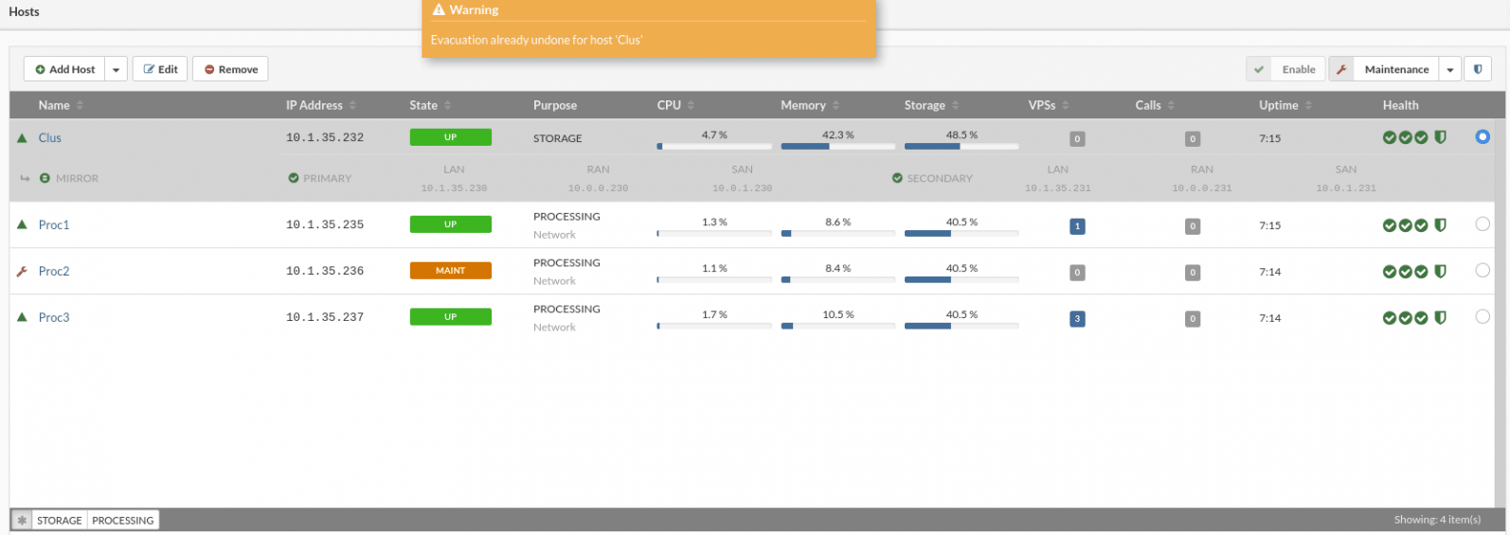Filter by the STORAGE tab in footer
Screen dimensions: 1510x535
coord(60,520)
